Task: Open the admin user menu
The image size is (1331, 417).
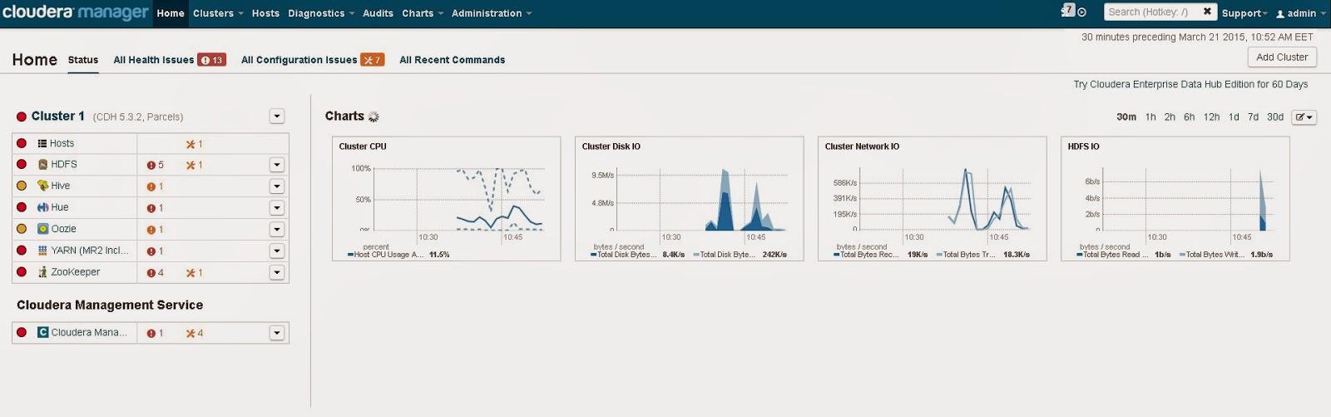Action: 1301,13
